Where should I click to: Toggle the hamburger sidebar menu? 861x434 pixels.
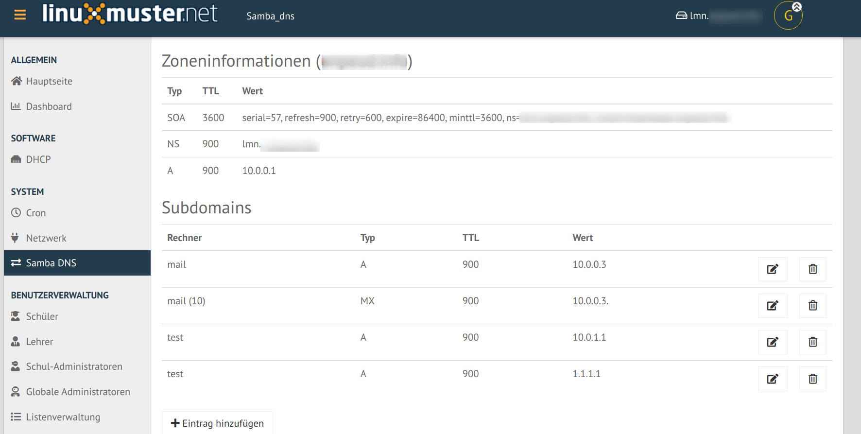[x=20, y=15]
